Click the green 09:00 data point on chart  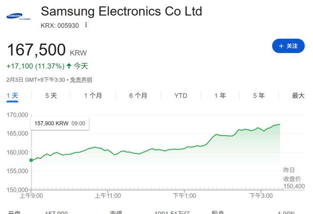pyautogui.click(x=31, y=160)
